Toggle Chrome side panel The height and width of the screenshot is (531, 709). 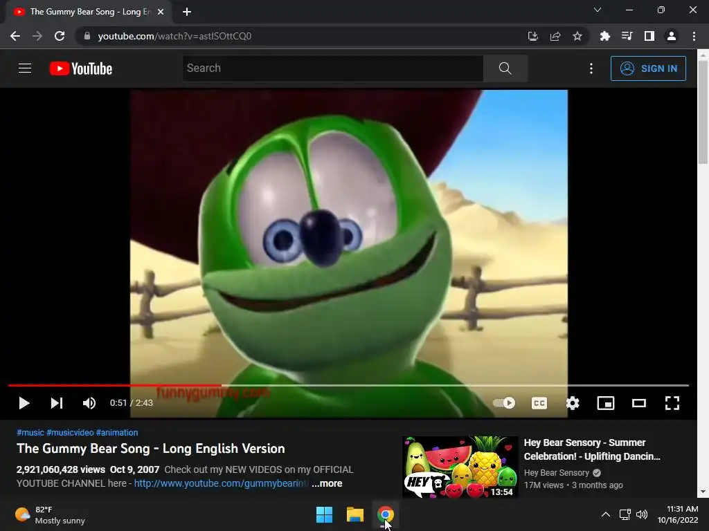(649, 36)
